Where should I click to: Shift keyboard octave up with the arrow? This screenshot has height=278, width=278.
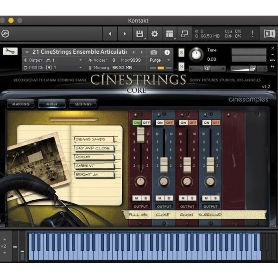coord(5,240)
